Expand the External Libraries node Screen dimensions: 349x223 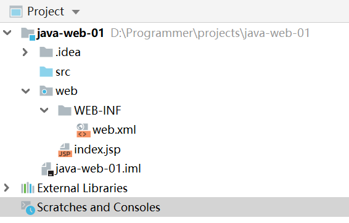7,188
